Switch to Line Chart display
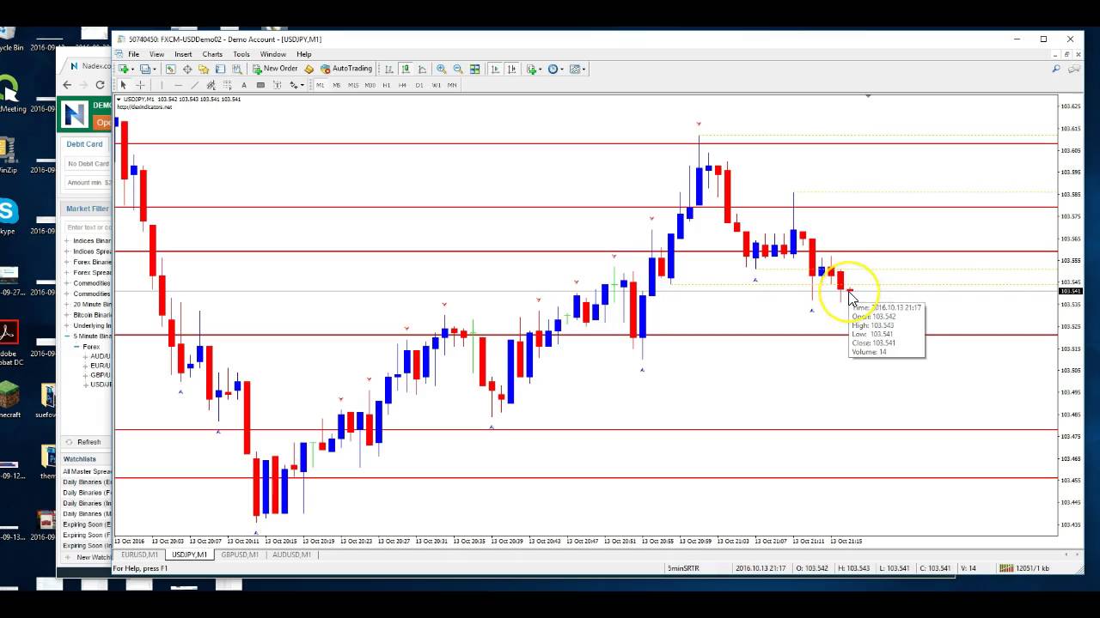1100x618 pixels. pyautogui.click(x=422, y=69)
